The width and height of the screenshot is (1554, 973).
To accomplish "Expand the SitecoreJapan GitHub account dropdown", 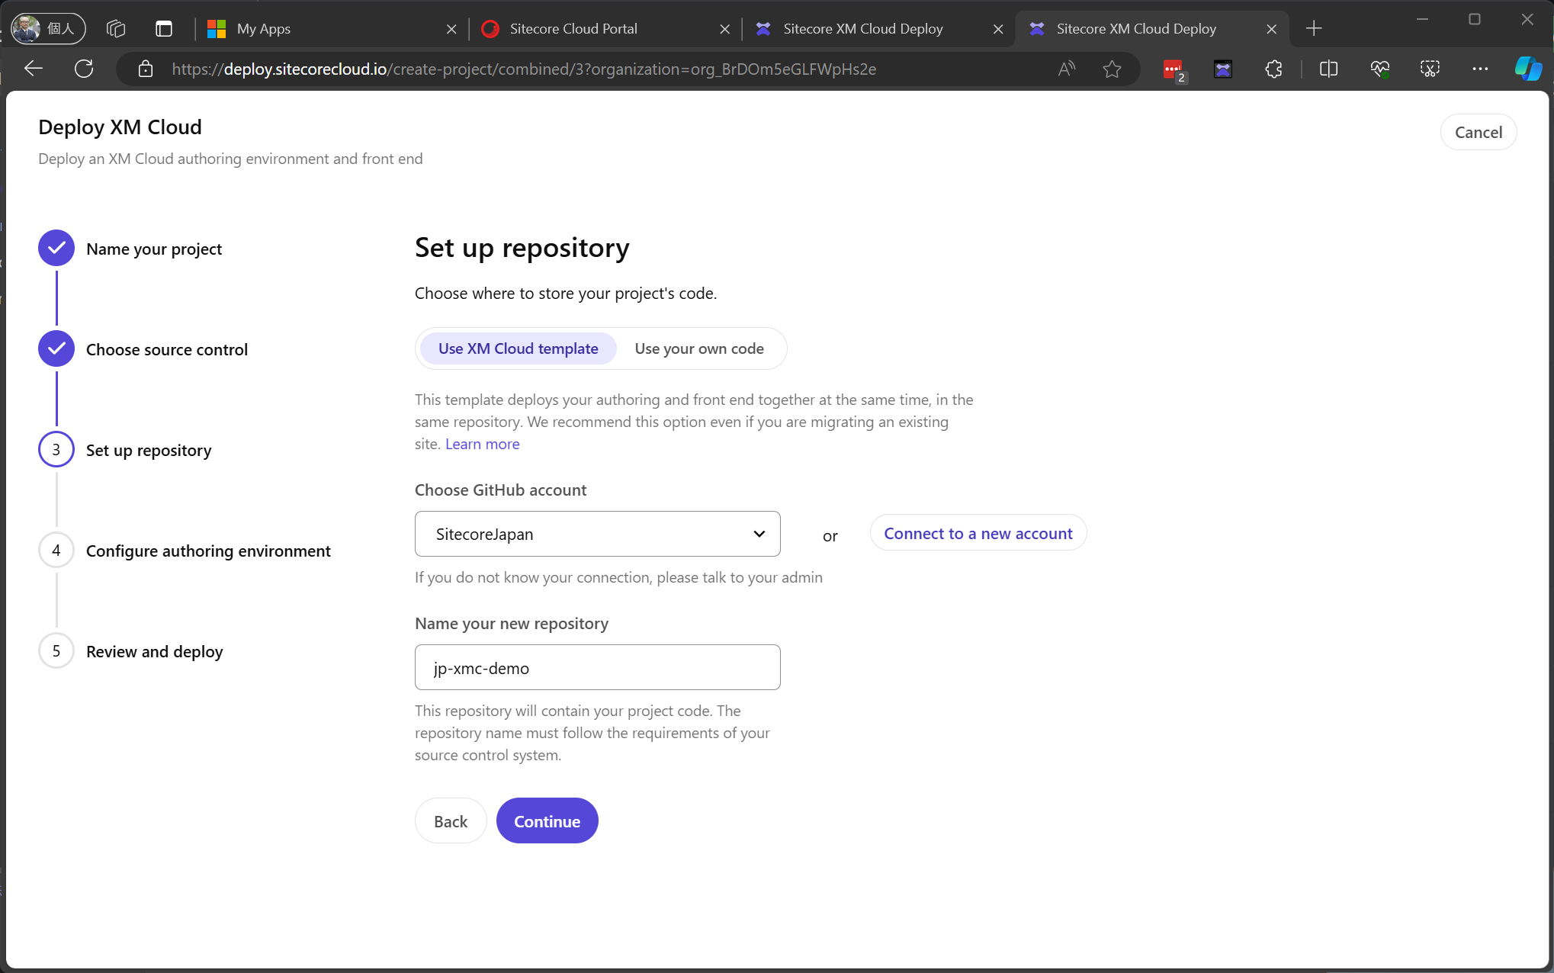I will pos(597,534).
